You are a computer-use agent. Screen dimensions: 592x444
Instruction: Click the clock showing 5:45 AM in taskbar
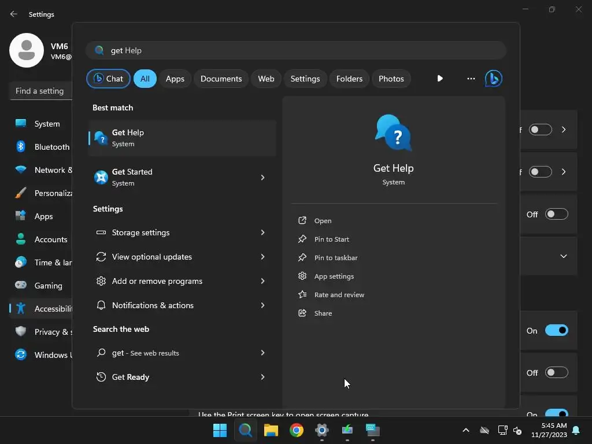549,430
